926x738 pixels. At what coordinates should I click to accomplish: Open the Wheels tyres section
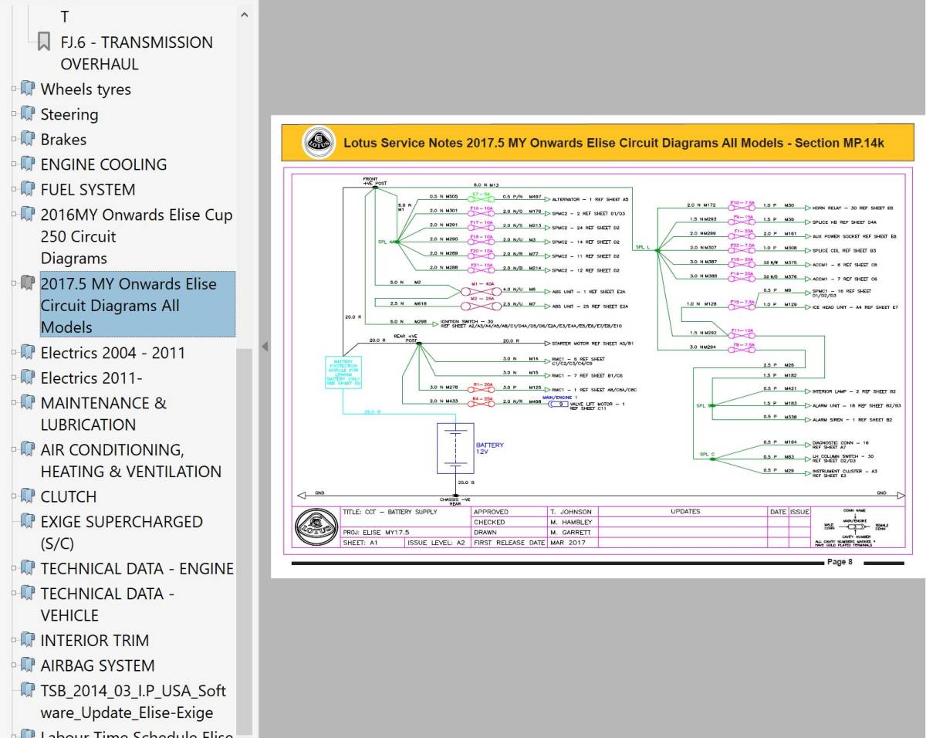86,90
